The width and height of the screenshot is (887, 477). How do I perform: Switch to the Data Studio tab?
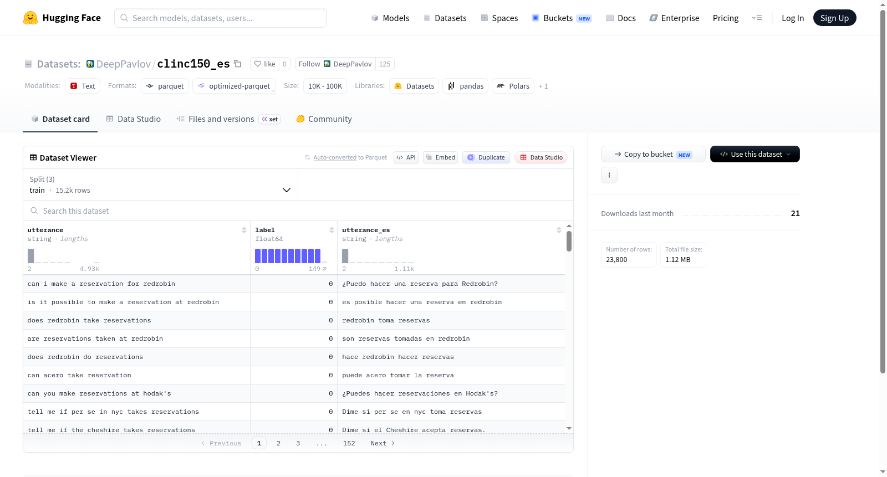pos(134,119)
